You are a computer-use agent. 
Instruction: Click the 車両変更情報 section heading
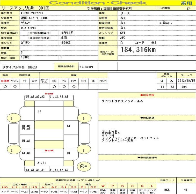(x=147, y=158)
